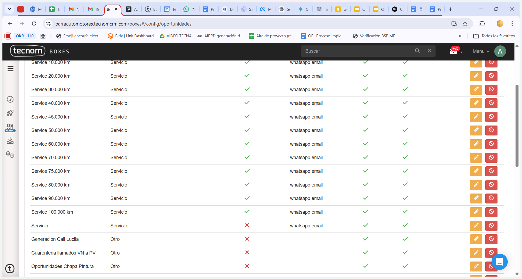
Task: Open the settings gears in sidebar
Action: pyautogui.click(x=10, y=155)
